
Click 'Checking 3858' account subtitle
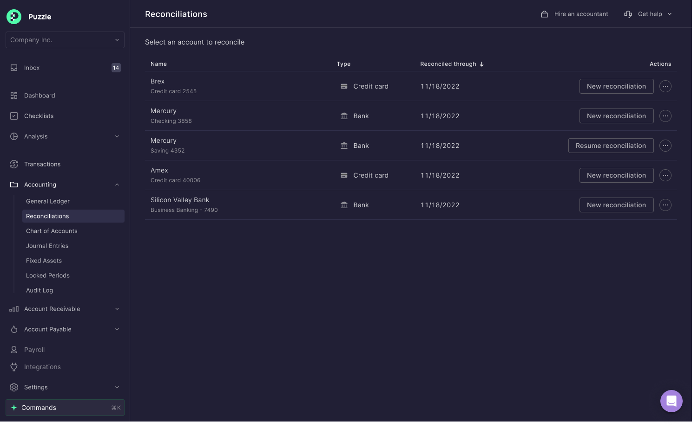coord(171,121)
